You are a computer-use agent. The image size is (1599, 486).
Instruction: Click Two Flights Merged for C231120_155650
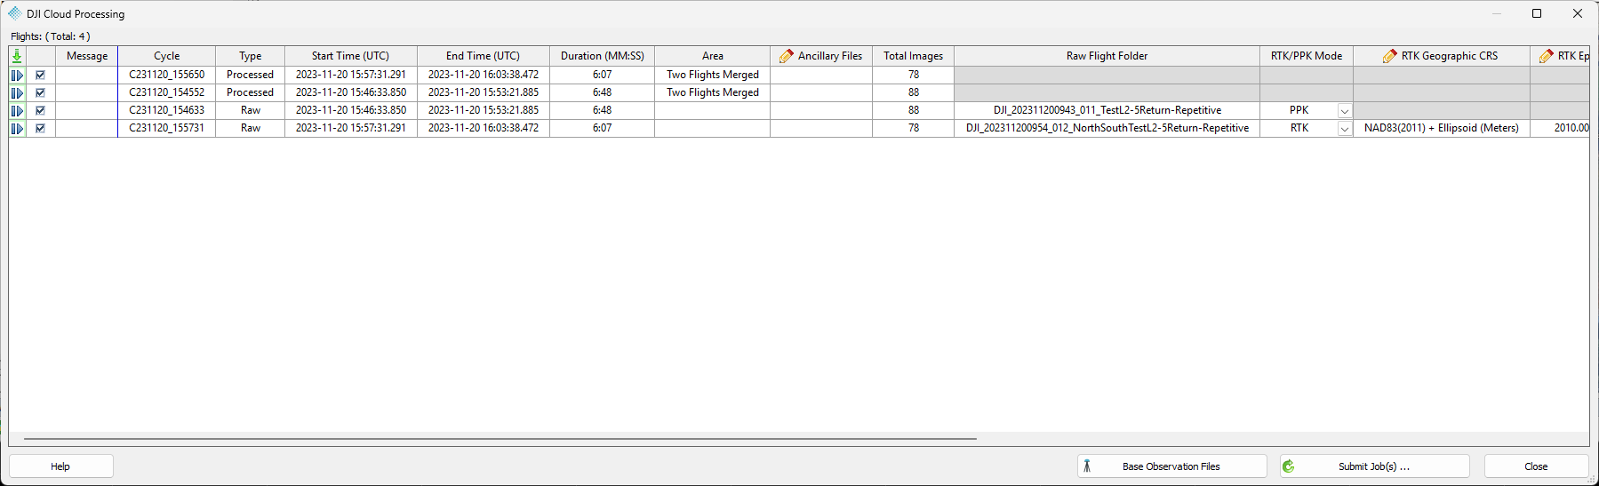click(713, 75)
